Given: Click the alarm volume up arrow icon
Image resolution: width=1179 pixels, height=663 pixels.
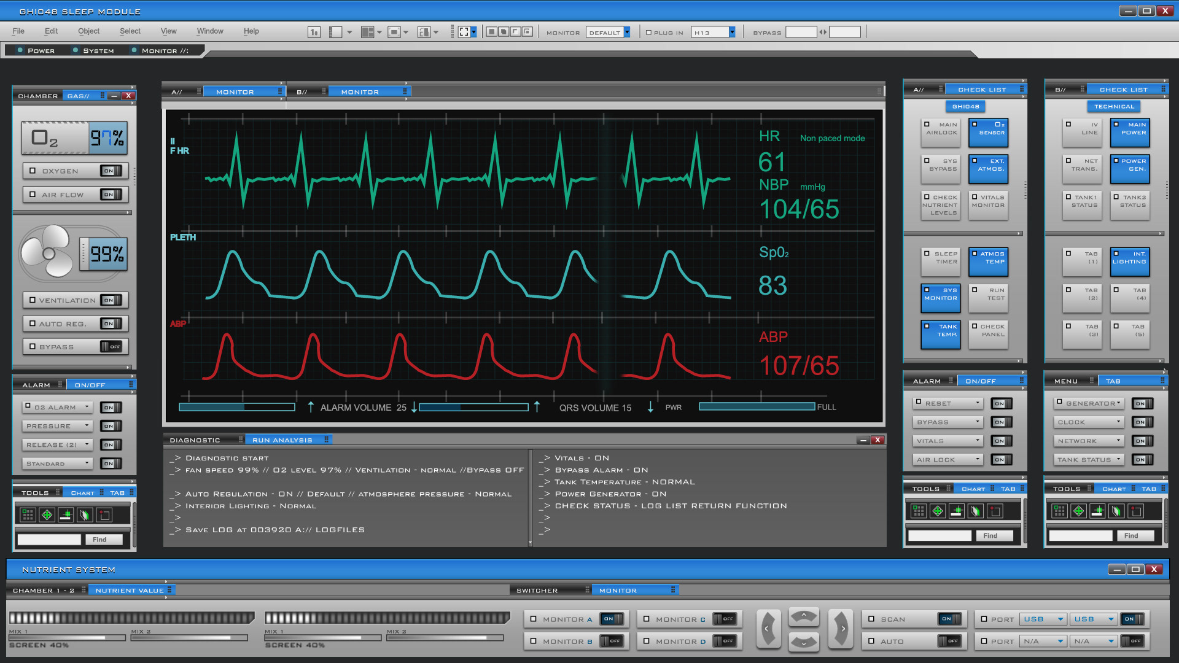Looking at the screenshot, I should pos(311,407).
